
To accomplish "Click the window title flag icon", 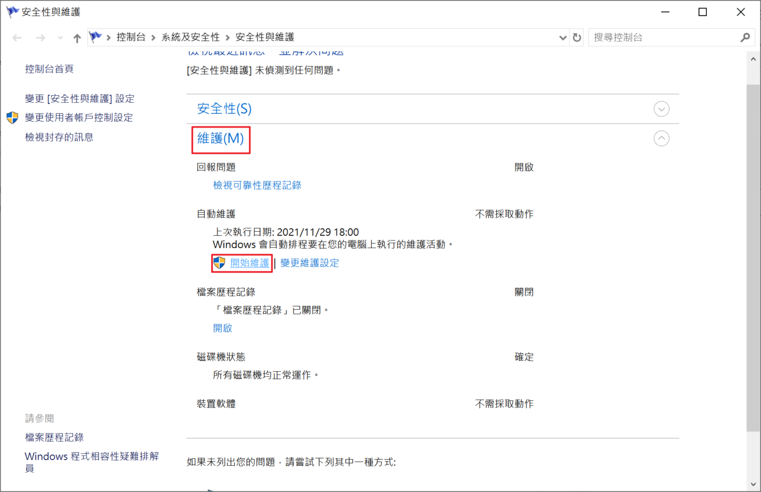I will [x=12, y=11].
